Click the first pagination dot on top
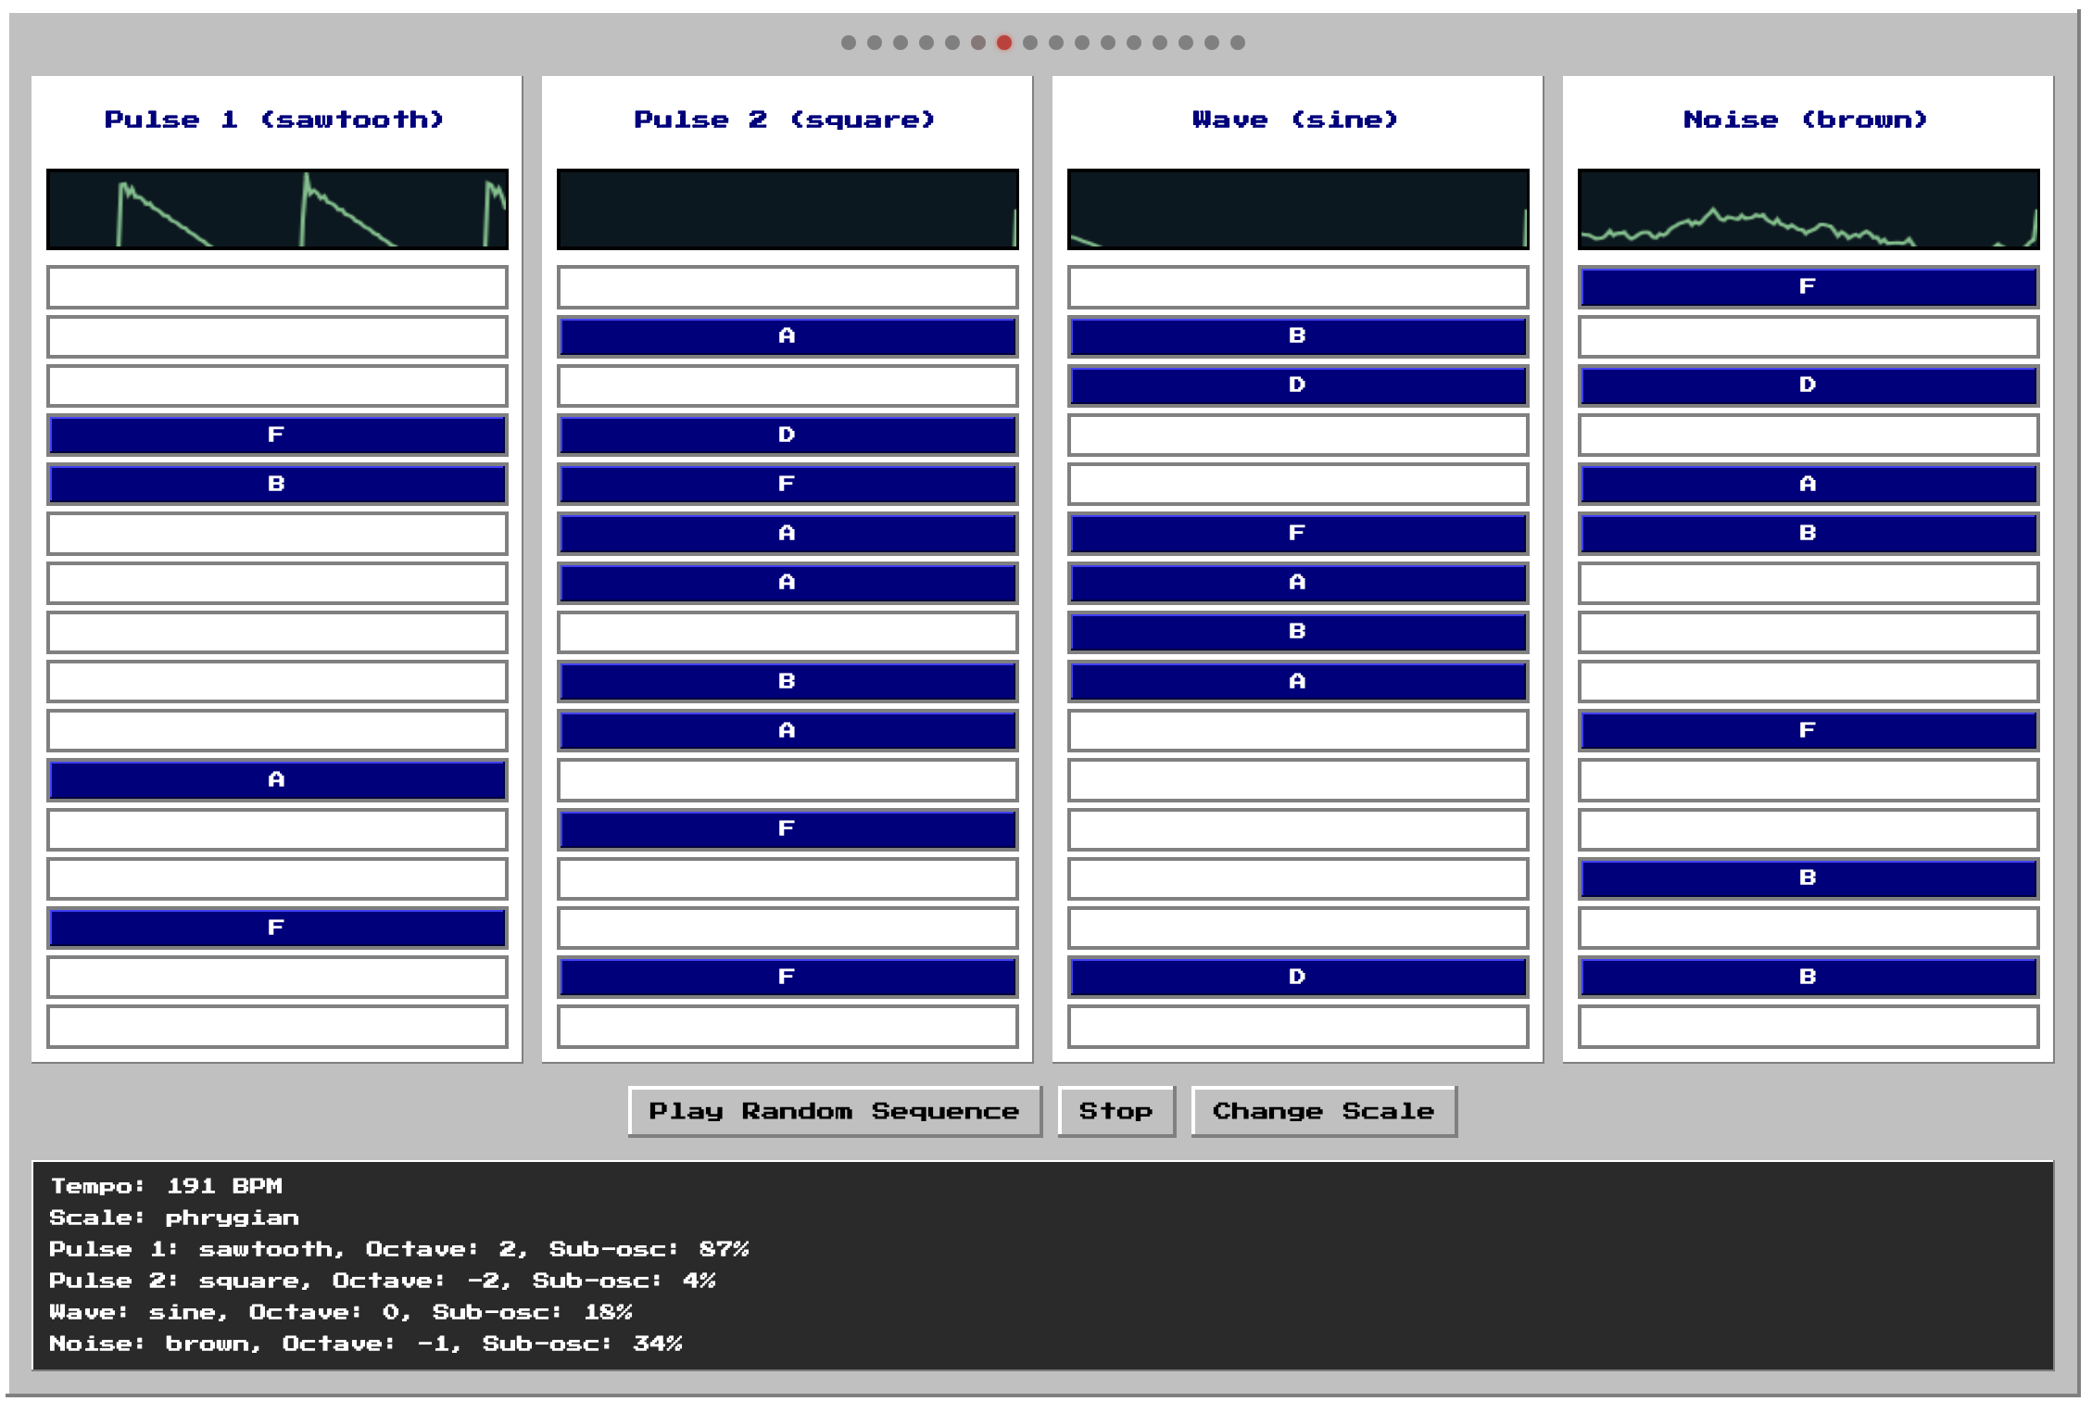The width and height of the screenshot is (2092, 1414). (x=850, y=41)
